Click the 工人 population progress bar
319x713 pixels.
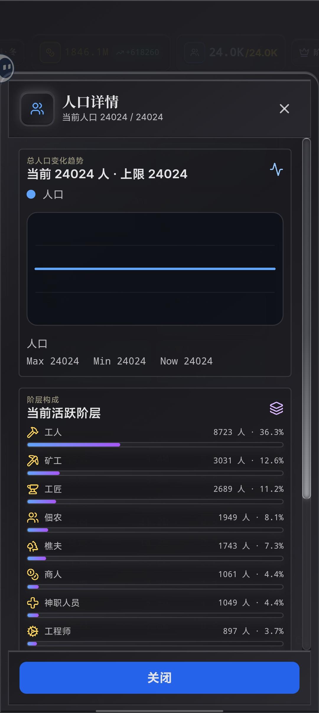pos(155,445)
